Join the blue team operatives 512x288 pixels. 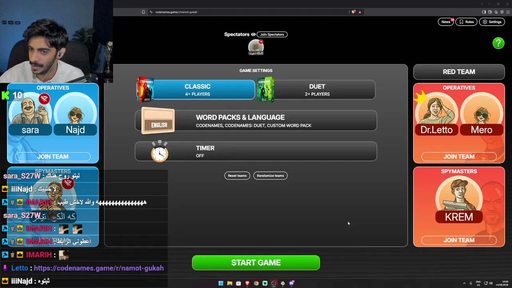pos(53,157)
